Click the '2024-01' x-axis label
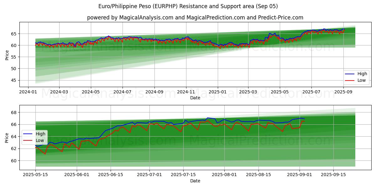 (29, 92)
